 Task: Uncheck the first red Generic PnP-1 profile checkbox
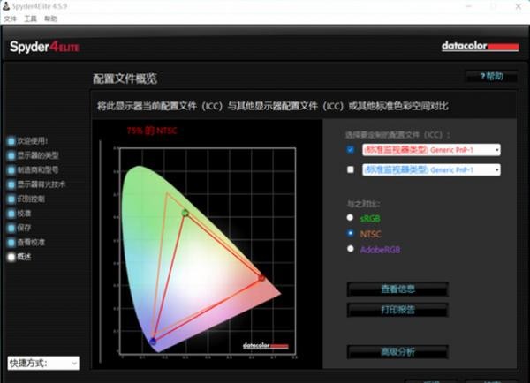point(351,150)
